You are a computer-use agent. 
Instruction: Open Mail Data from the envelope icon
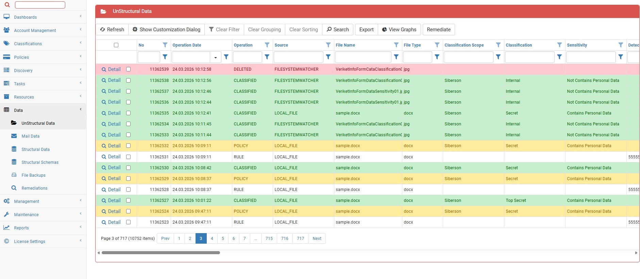click(x=14, y=136)
